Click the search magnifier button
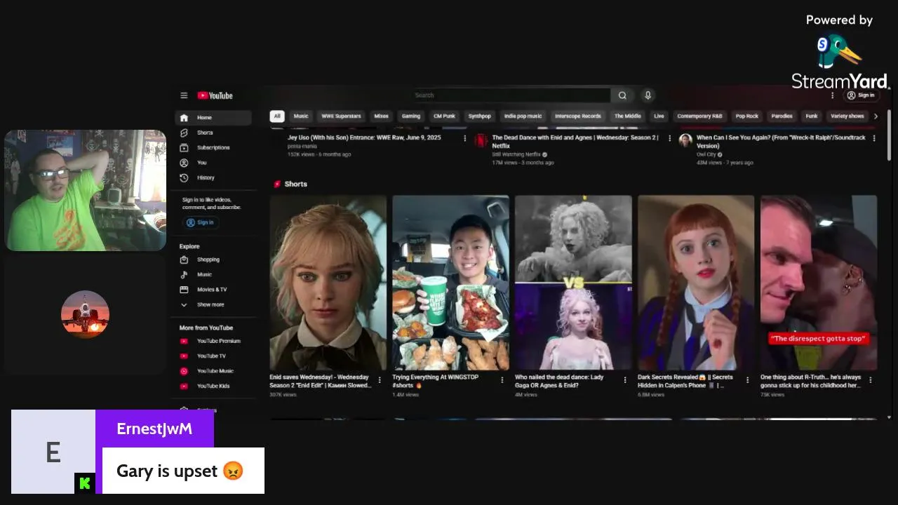Viewport: 898px width, 505px height. pyautogui.click(x=622, y=95)
